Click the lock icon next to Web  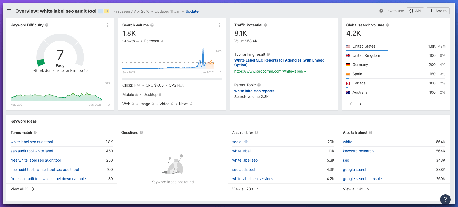click(x=133, y=104)
